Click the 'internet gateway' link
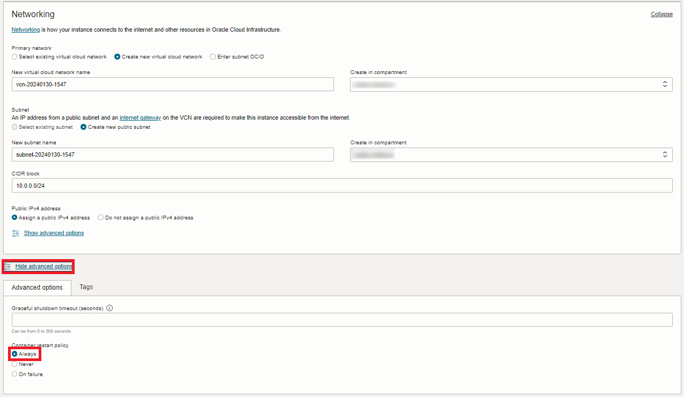 pyautogui.click(x=140, y=117)
